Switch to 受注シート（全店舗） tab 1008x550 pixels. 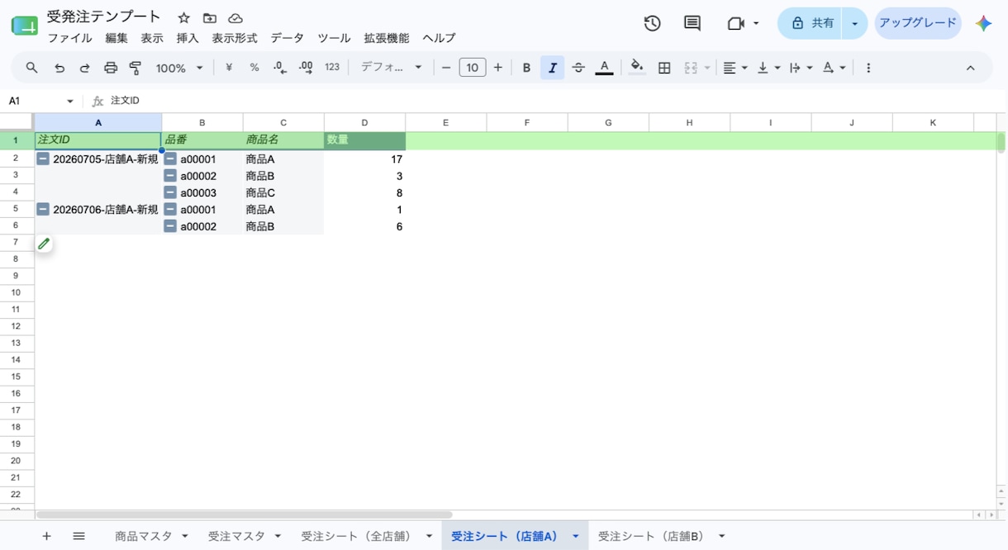tap(356, 536)
